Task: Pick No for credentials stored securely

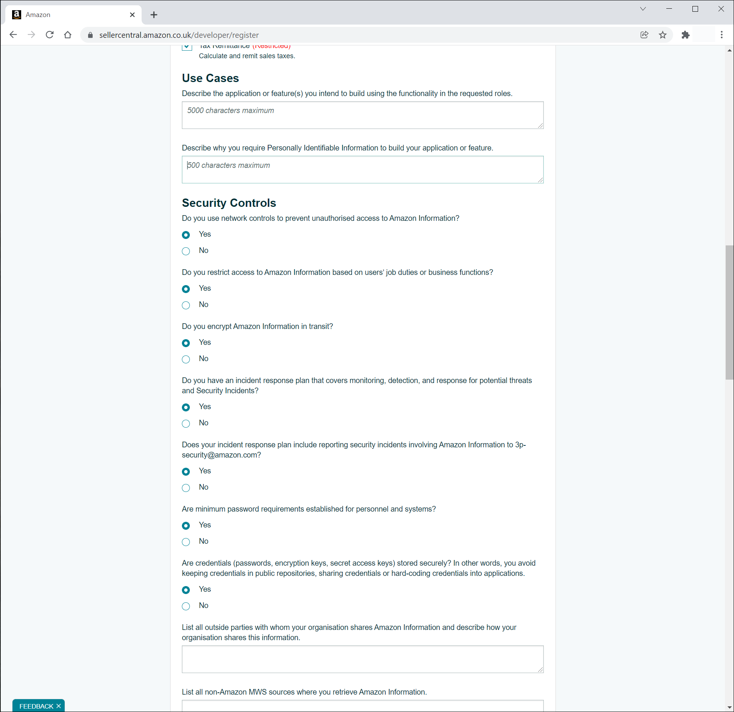Action: pyautogui.click(x=186, y=606)
